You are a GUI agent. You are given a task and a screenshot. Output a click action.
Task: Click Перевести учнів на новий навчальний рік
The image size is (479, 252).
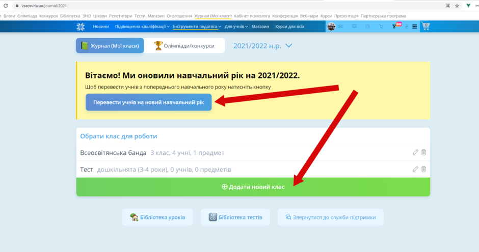pyautogui.click(x=148, y=102)
